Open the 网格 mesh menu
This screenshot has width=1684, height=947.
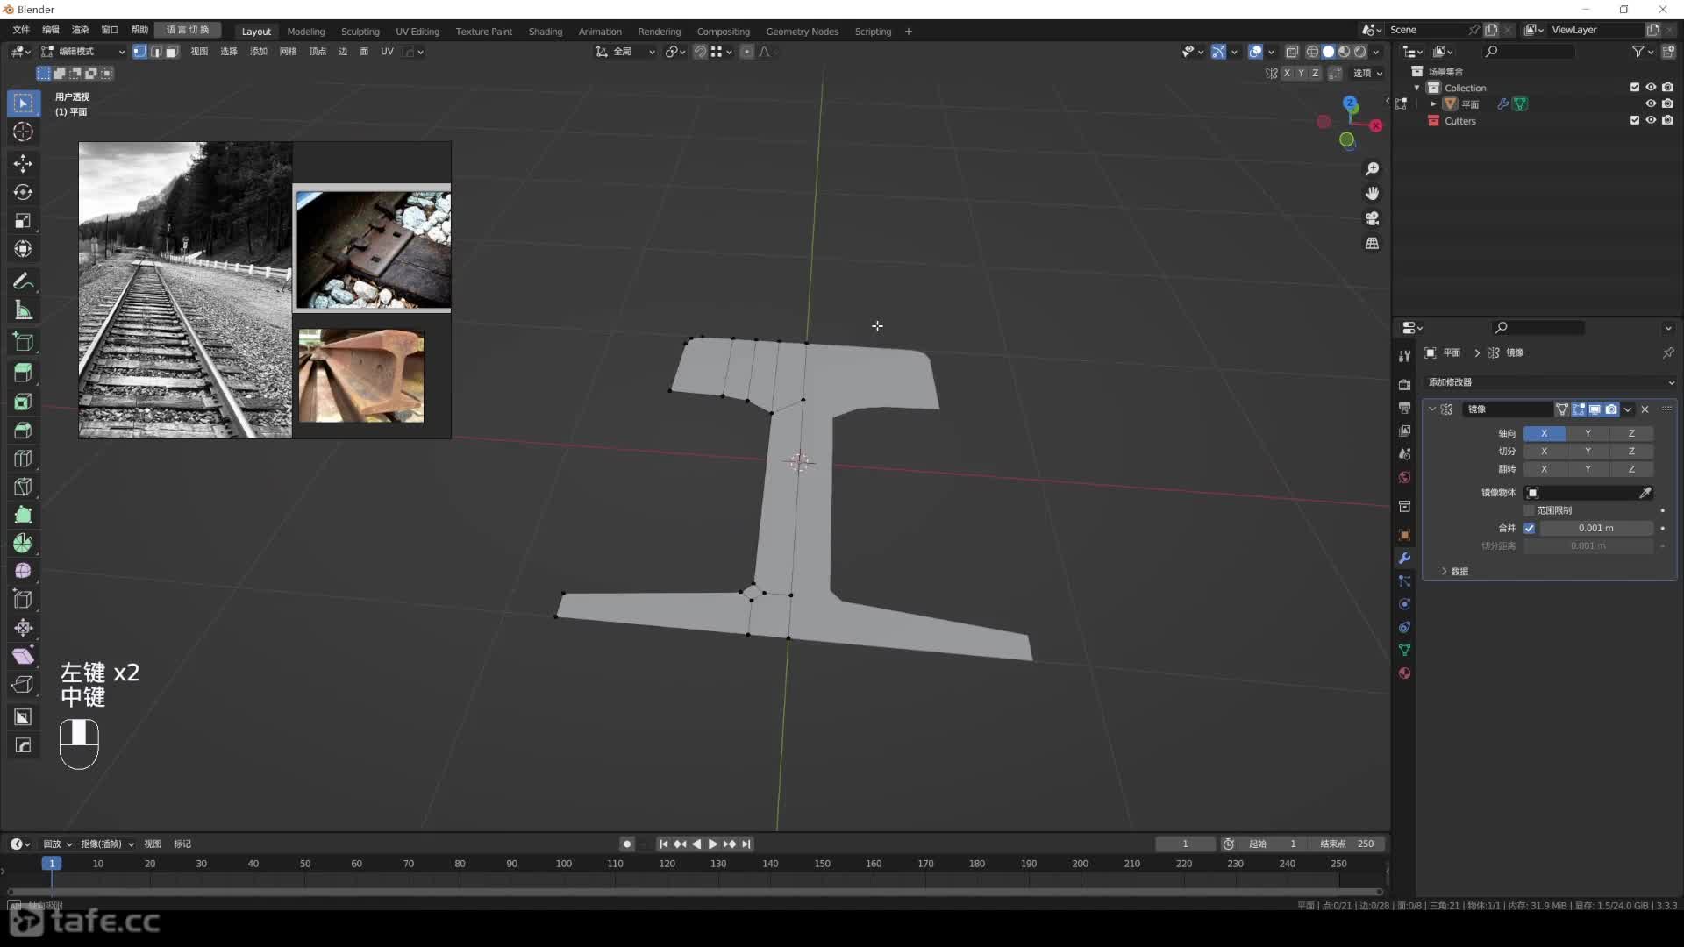288,52
